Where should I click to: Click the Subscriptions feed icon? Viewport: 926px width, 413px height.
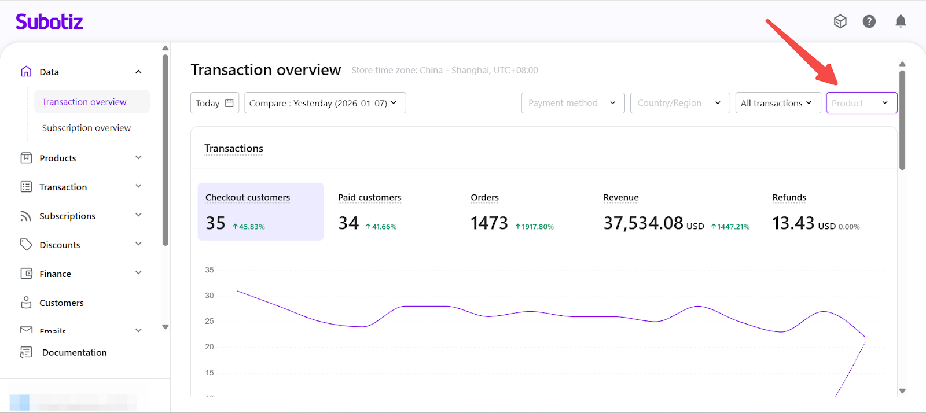26,216
